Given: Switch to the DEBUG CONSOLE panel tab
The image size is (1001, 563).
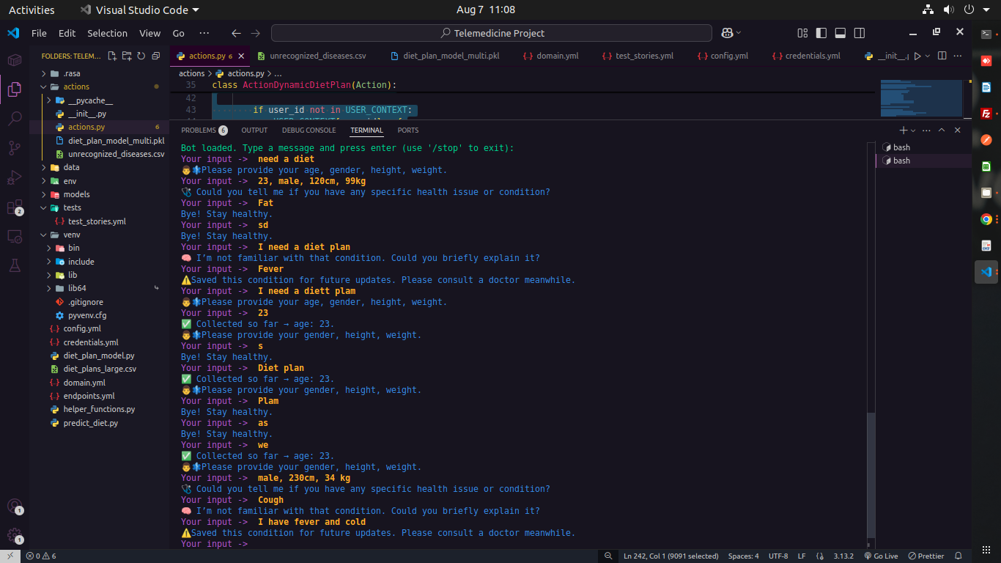Looking at the screenshot, I should pyautogui.click(x=309, y=130).
